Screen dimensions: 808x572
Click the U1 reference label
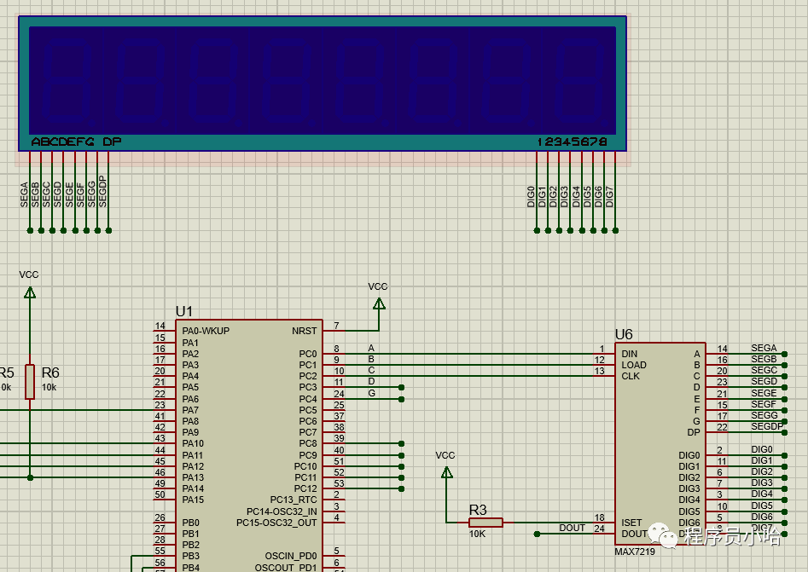click(183, 312)
